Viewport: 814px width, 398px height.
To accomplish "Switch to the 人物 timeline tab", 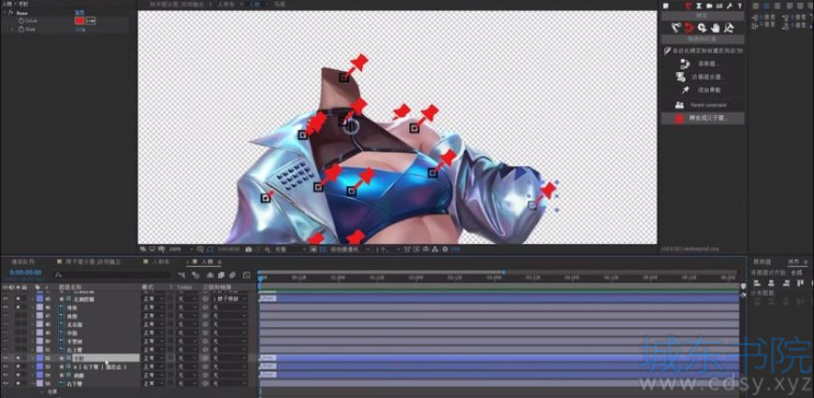I will pos(206,263).
